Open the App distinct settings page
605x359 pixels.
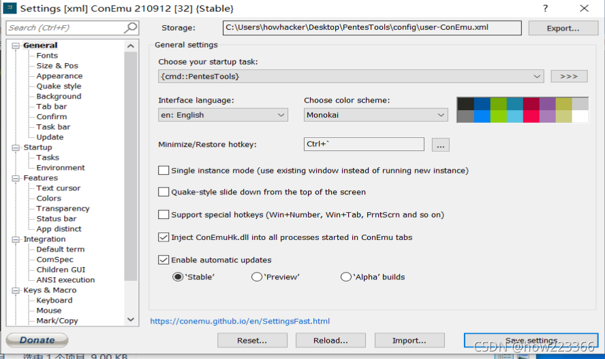coord(59,229)
